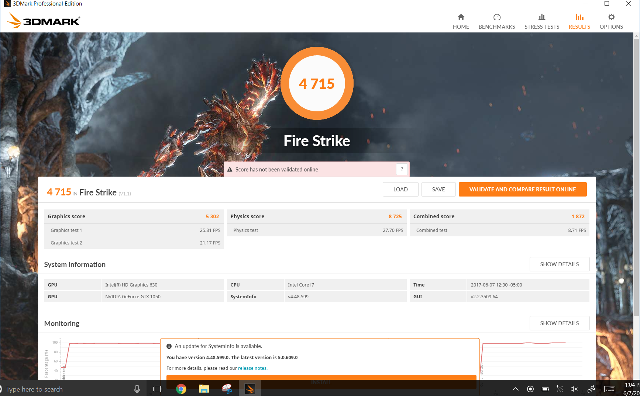This screenshot has height=396, width=640.
Task: Open Task View from the taskbar
Action: coord(158,389)
